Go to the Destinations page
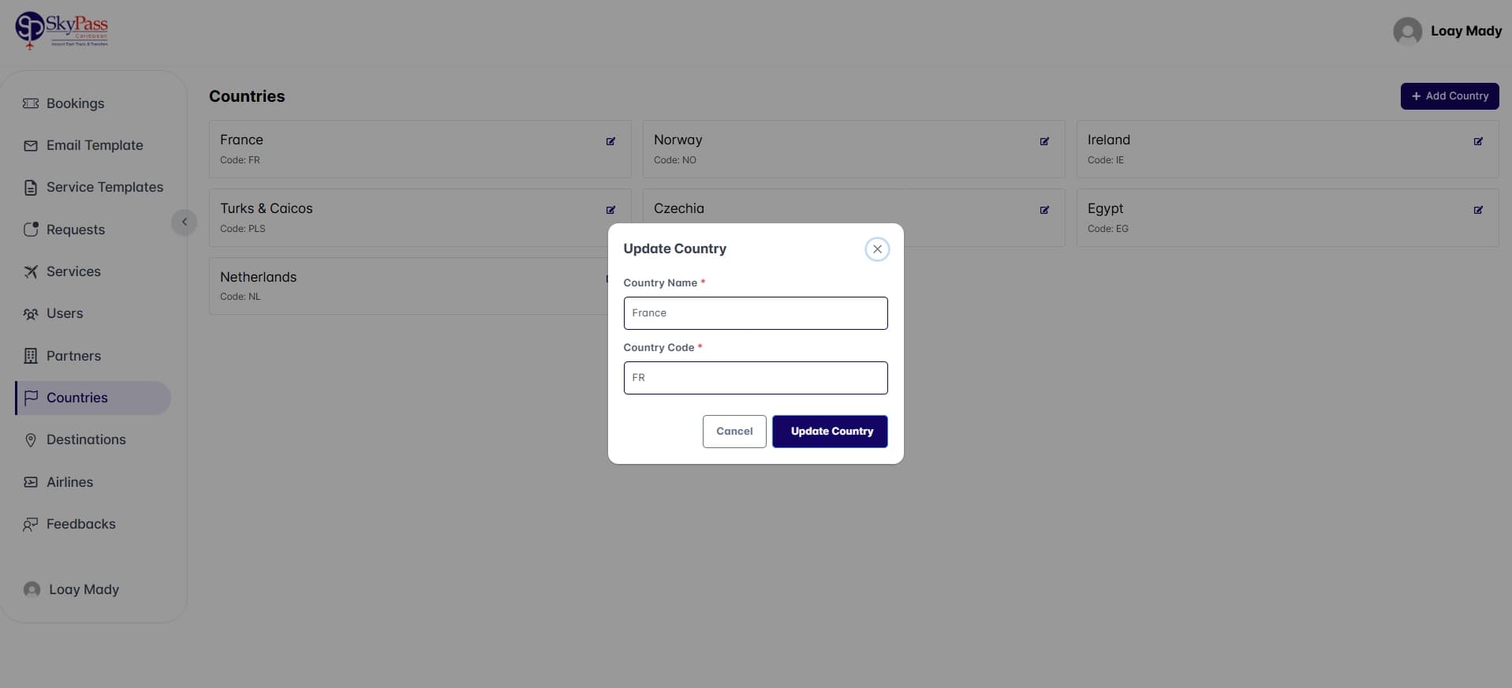Screen dimensions: 1512x688 click(x=93, y=439)
